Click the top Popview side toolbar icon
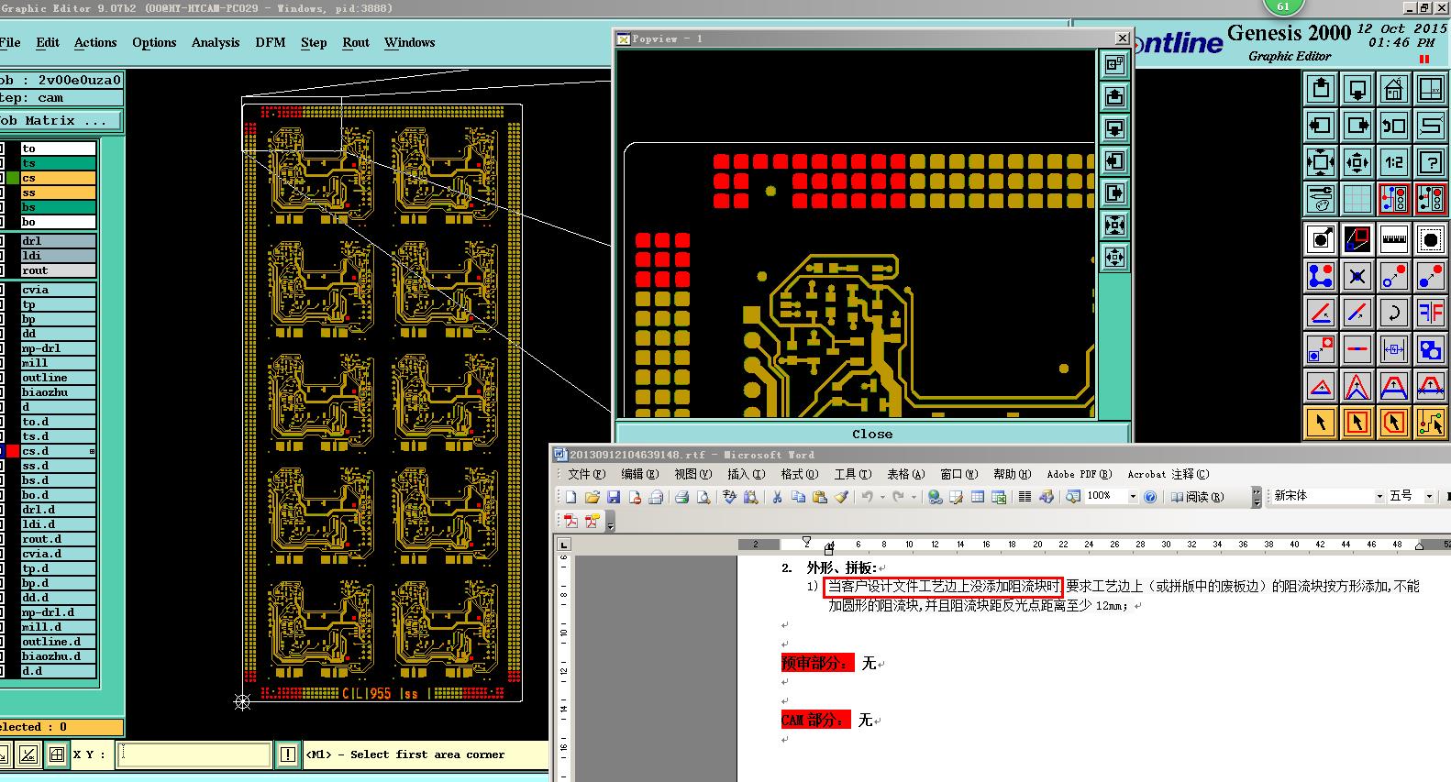Viewport: 1451px width, 782px height. [x=1114, y=64]
